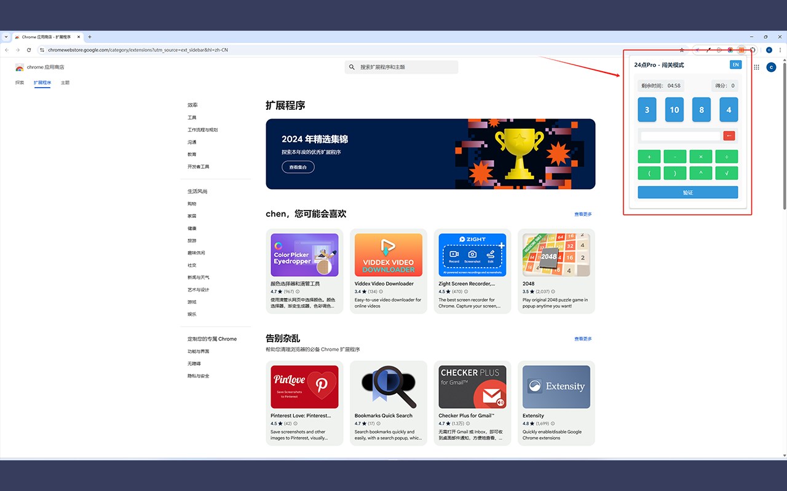Click the 搜索扩展程序和主题 search field
This screenshot has height=491, width=787.
401,68
